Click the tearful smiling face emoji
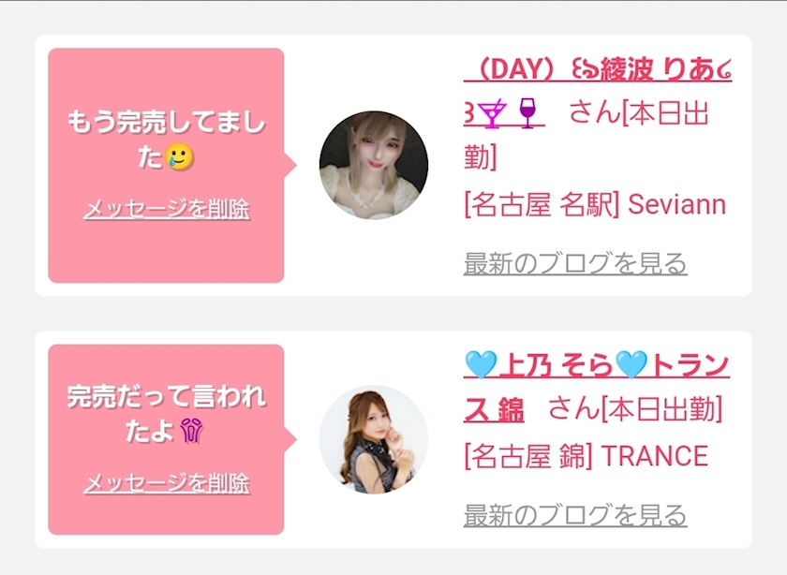The width and height of the screenshot is (787, 575). point(179,156)
